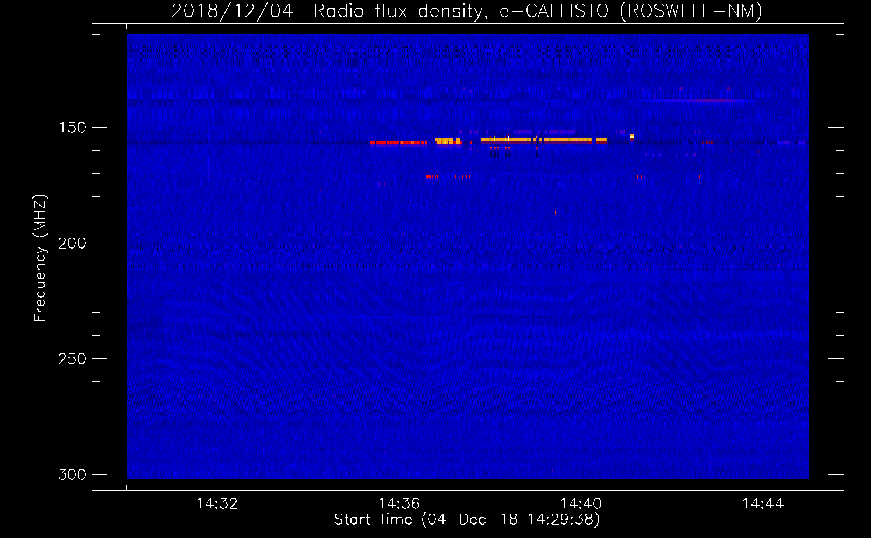
Task: Click the "Start Time (04-Dec-18 14:29:38)" label
Action: click(x=467, y=520)
